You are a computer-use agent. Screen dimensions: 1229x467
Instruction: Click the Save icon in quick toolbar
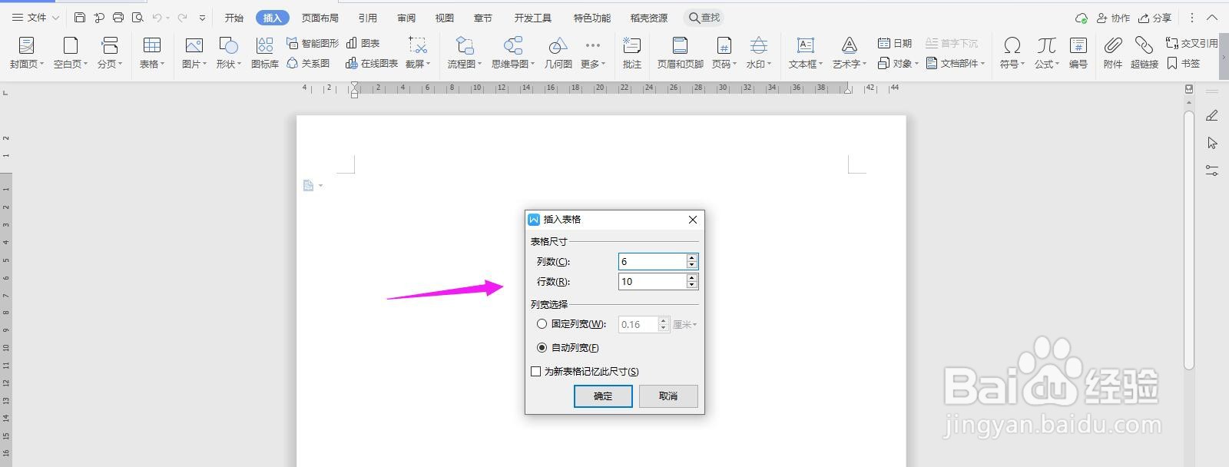click(x=80, y=17)
